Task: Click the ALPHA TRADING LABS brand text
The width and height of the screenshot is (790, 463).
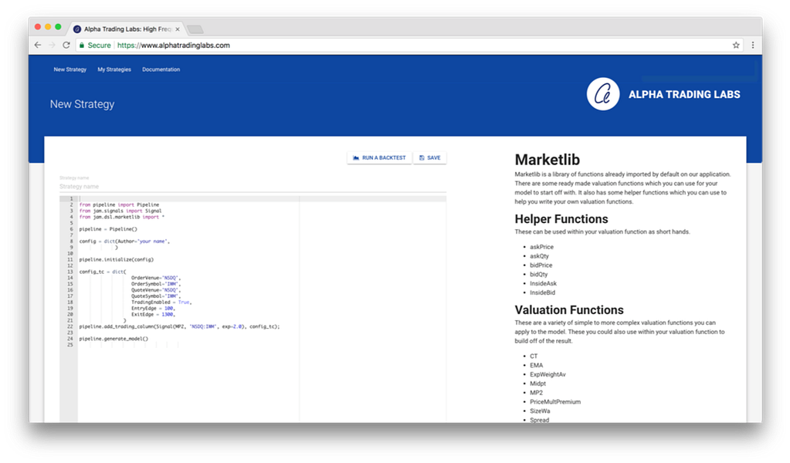Action: [x=684, y=94]
